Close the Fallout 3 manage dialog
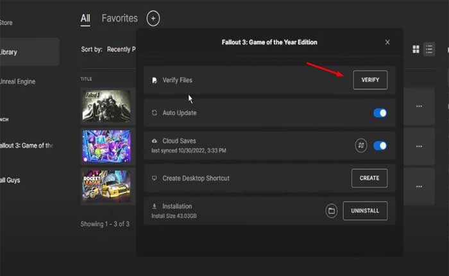449x276 pixels. pyautogui.click(x=387, y=42)
